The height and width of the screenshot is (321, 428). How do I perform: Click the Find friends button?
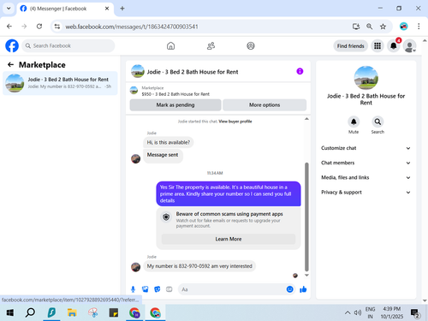350,46
